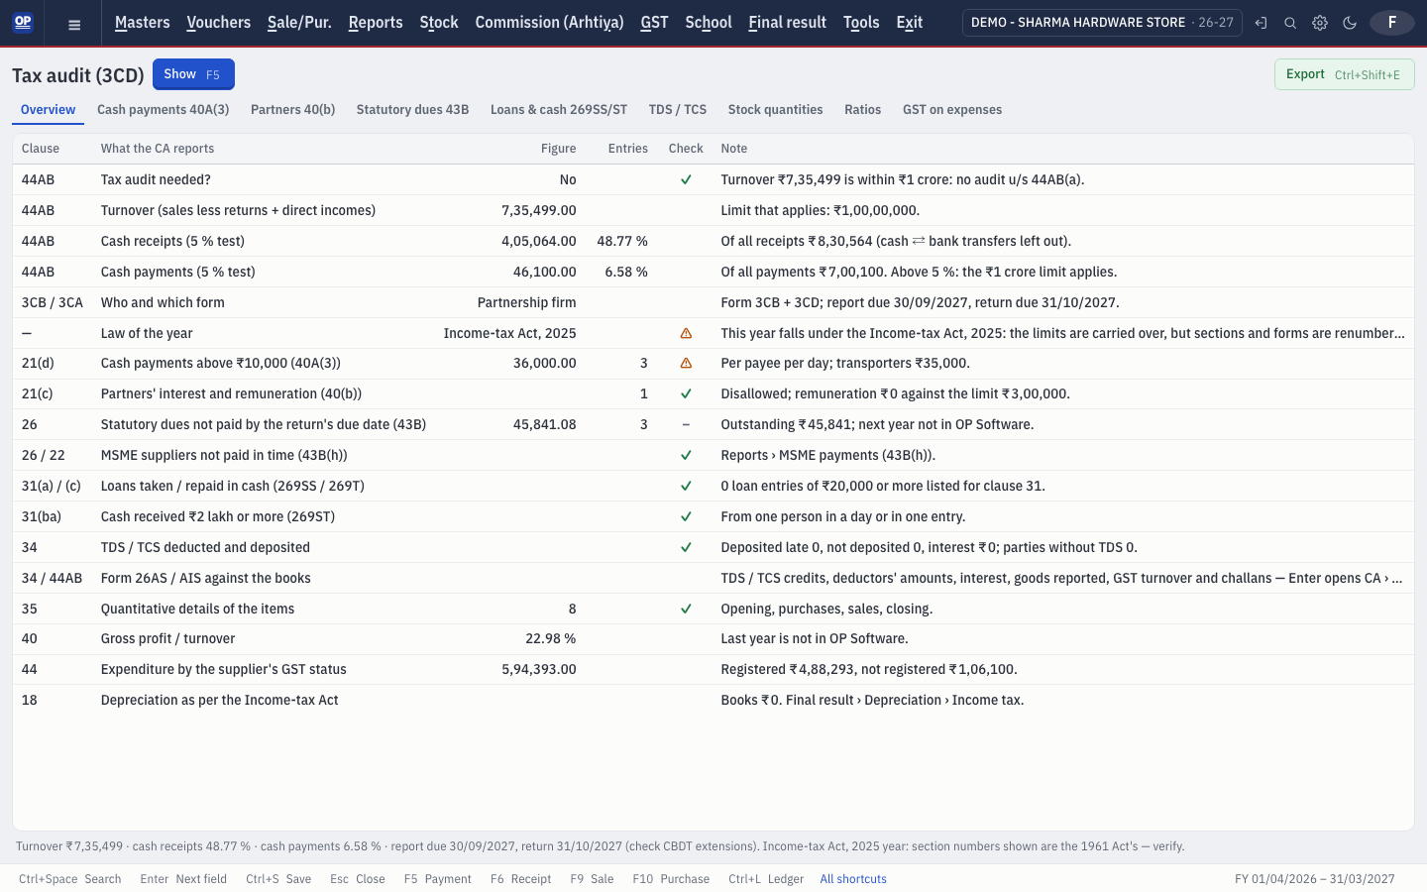Screen dimensions: 1427x892
Task: Open the Reports menu
Action: click(376, 23)
